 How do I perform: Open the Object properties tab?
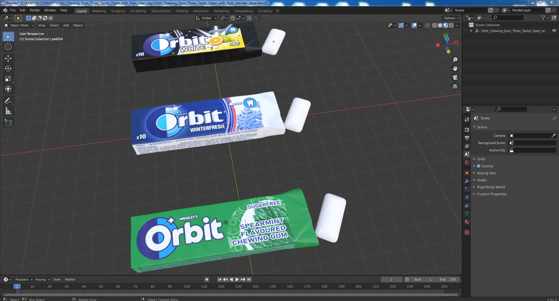point(467,173)
